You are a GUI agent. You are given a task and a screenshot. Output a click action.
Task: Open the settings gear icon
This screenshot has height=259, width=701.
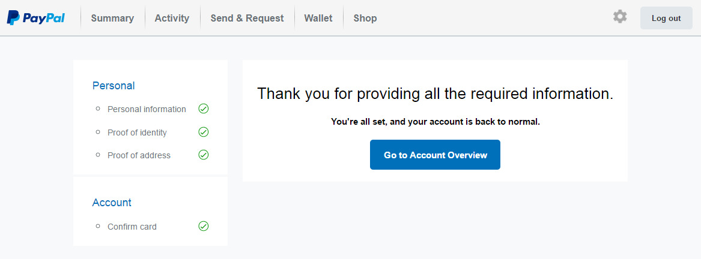click(620, 17)
